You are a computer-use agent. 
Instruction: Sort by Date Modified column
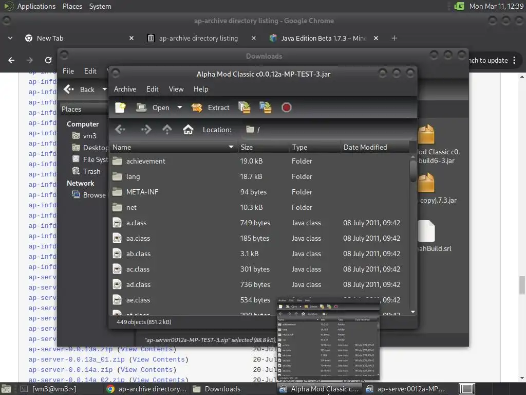click(374, 147)
